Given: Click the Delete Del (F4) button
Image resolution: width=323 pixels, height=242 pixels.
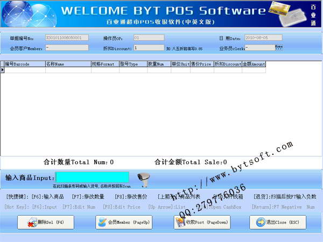Looking at the screenshot, I should pos(46,222).
